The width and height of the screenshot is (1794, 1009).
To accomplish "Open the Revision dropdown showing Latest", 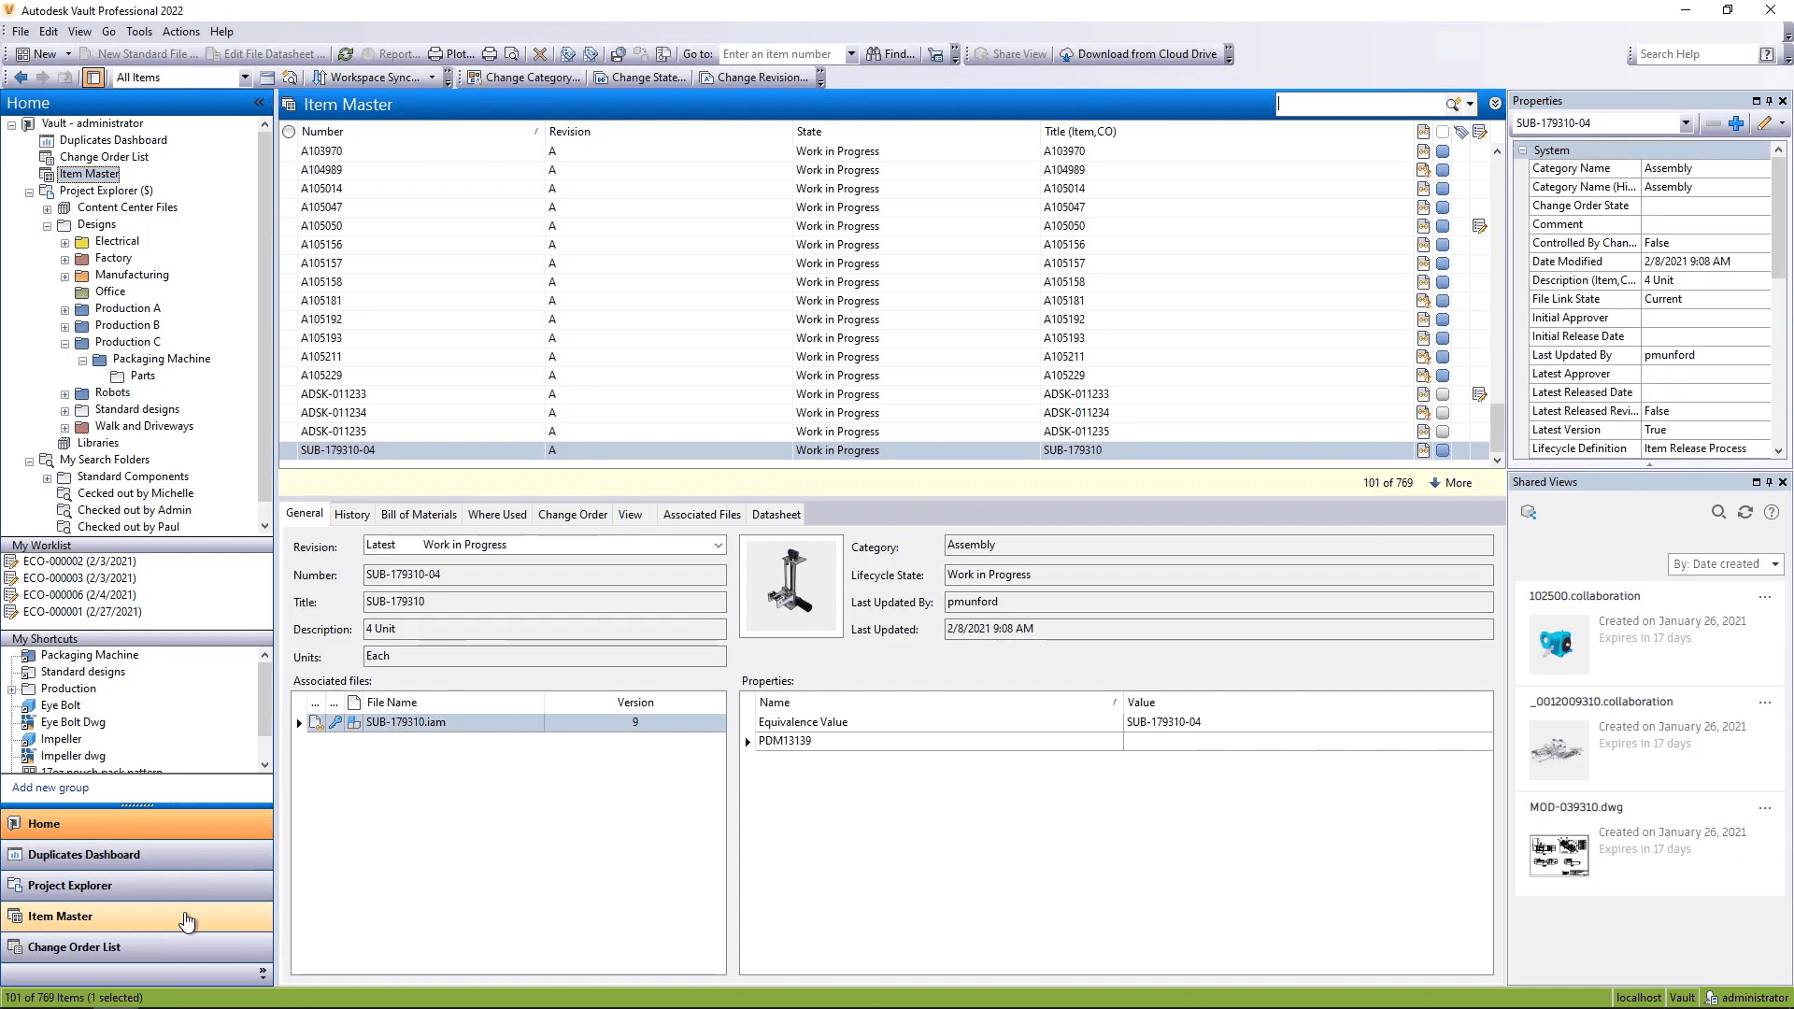I will pos(718,545).
